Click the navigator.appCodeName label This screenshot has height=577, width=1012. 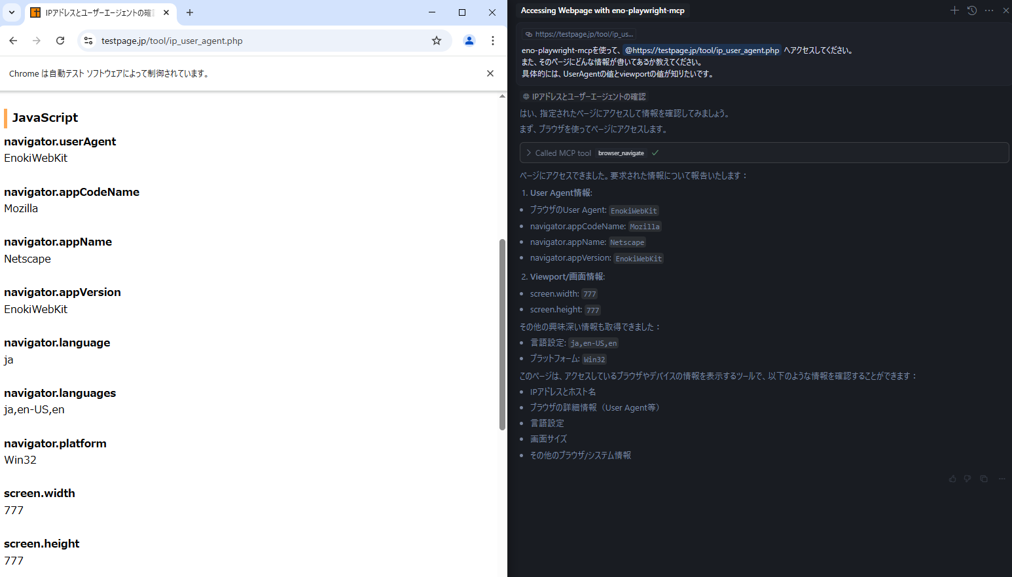72,192
